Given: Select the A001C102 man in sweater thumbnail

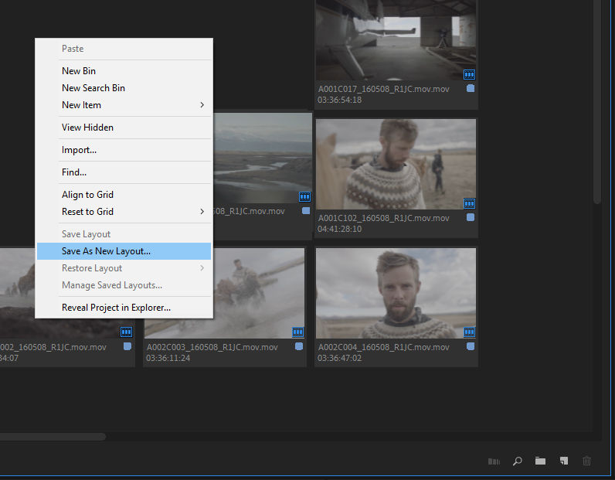Looking at the screenshot, I should 396,164.
